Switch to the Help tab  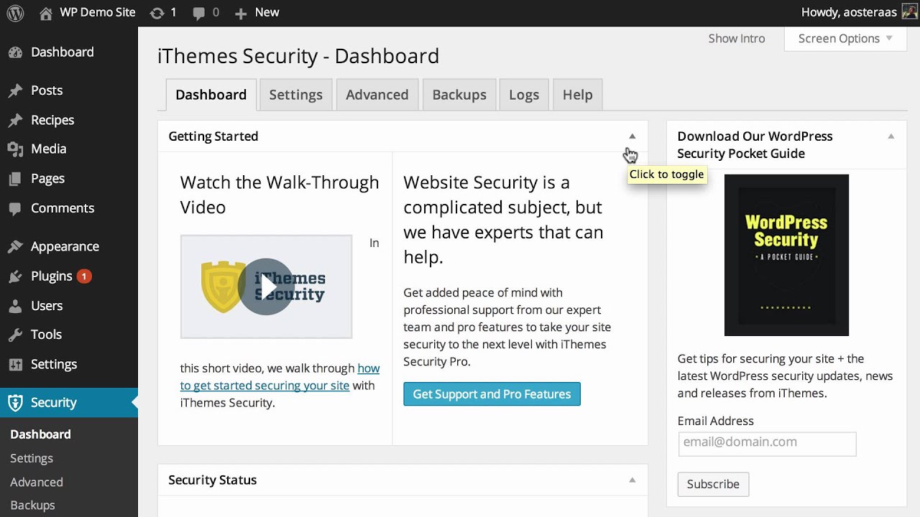point(578,95)
